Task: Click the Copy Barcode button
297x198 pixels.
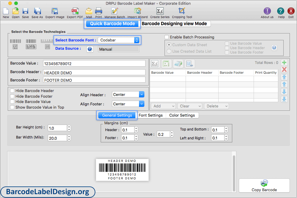Action: (264, 186)
